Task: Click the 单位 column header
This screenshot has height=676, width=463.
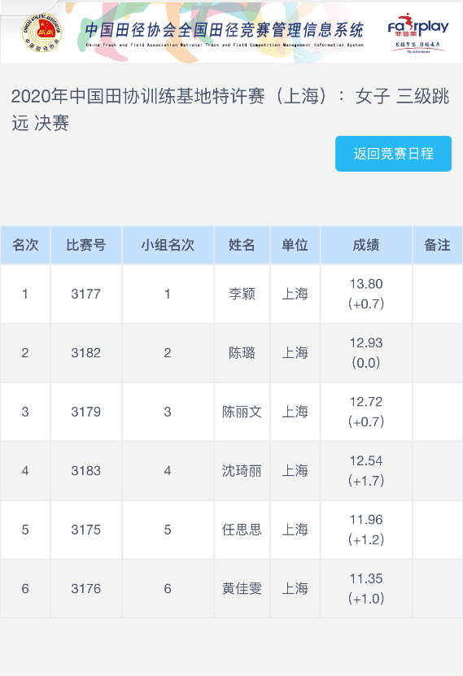Action: click(295, 245)
